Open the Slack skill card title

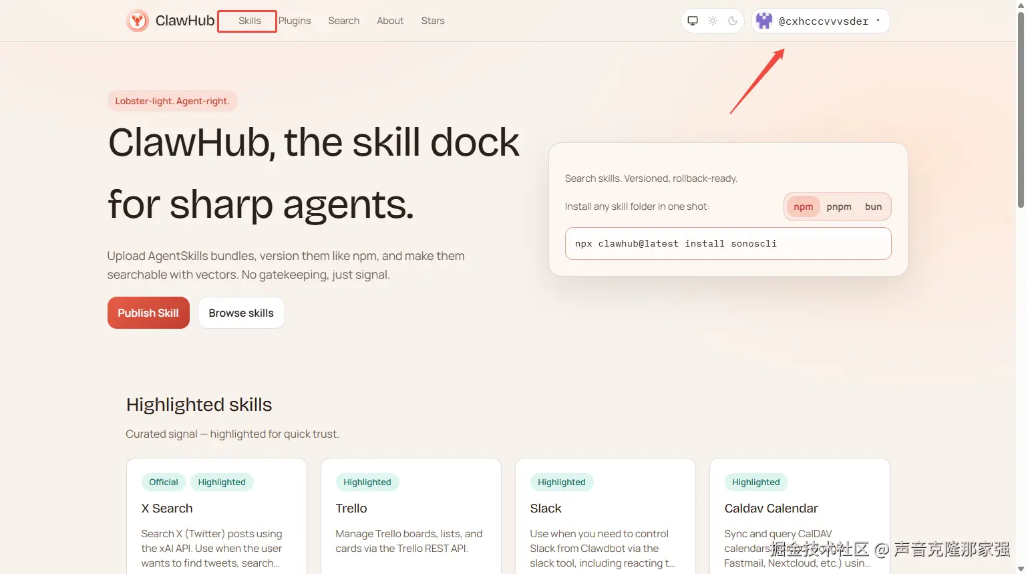(546, 509)
